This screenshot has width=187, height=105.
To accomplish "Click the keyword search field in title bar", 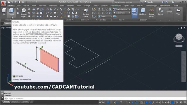I will (127, 2).
